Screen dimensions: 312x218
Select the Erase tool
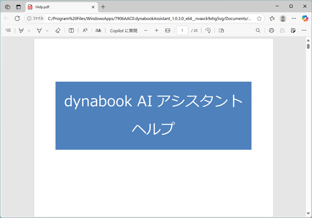57,30
